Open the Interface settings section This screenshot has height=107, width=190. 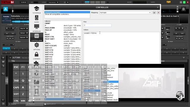[37, 28]
